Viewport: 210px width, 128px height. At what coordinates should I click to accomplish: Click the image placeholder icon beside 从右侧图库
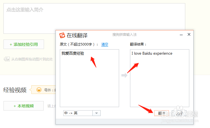(7, 59)
